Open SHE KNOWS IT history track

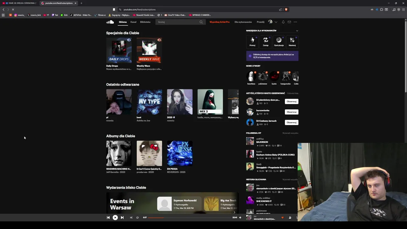point(264,201)
